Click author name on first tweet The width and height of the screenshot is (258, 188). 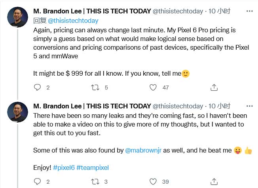pyautogui.click(x=92, y=12)
